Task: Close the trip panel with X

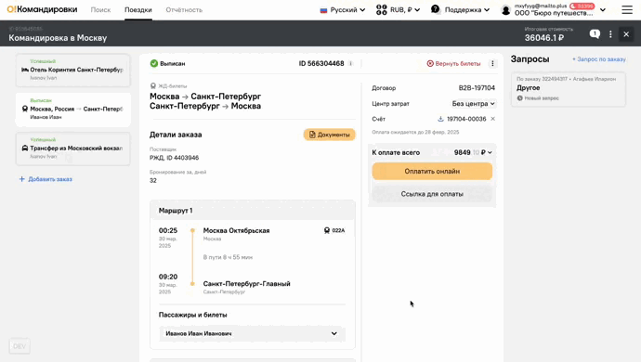Action: point(626,34)
